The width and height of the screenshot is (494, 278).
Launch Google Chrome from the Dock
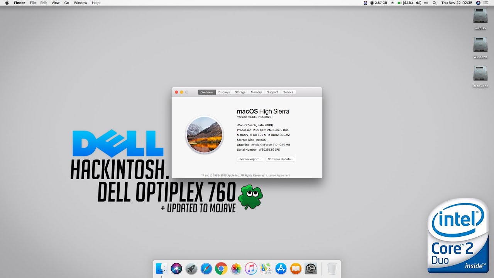(221, 268)
